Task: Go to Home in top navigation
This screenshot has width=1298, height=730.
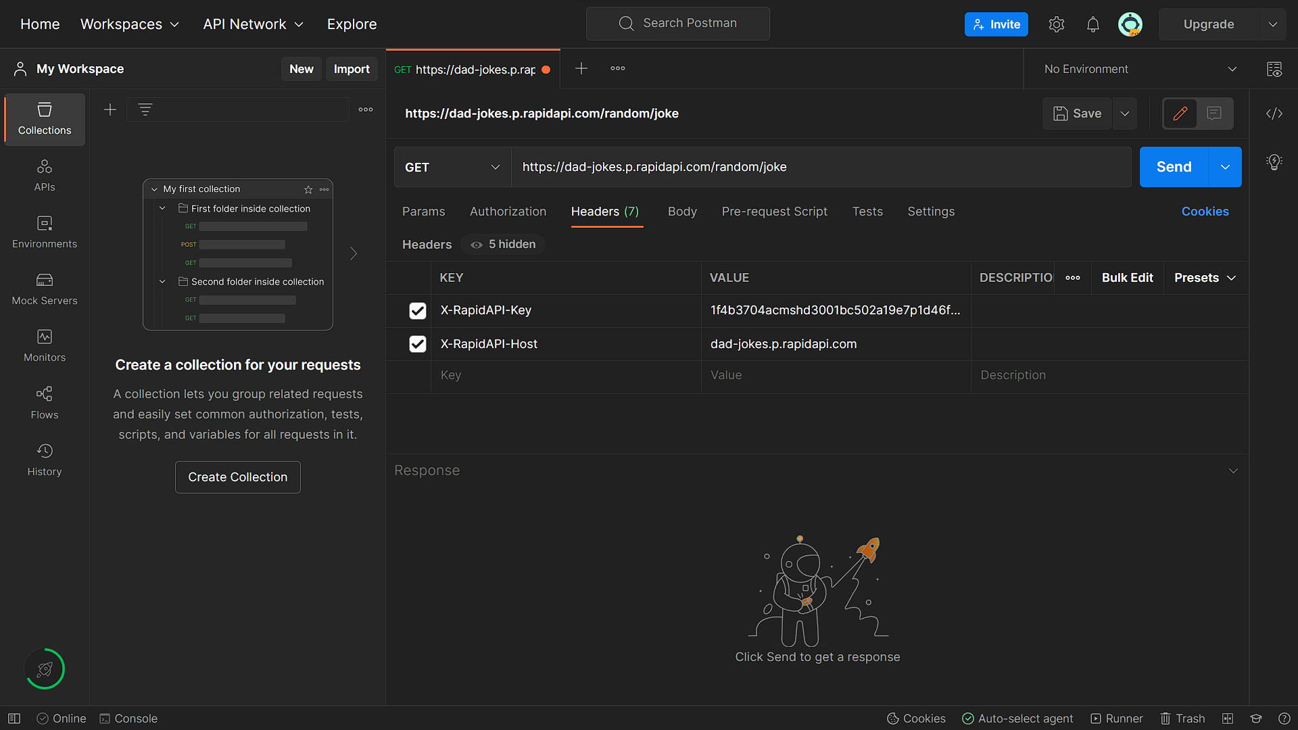Action: (x=40, y=24)
